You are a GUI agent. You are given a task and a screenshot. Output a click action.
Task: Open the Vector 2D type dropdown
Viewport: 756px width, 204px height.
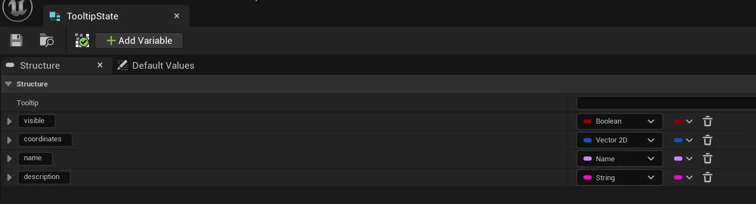pos(619,140)
